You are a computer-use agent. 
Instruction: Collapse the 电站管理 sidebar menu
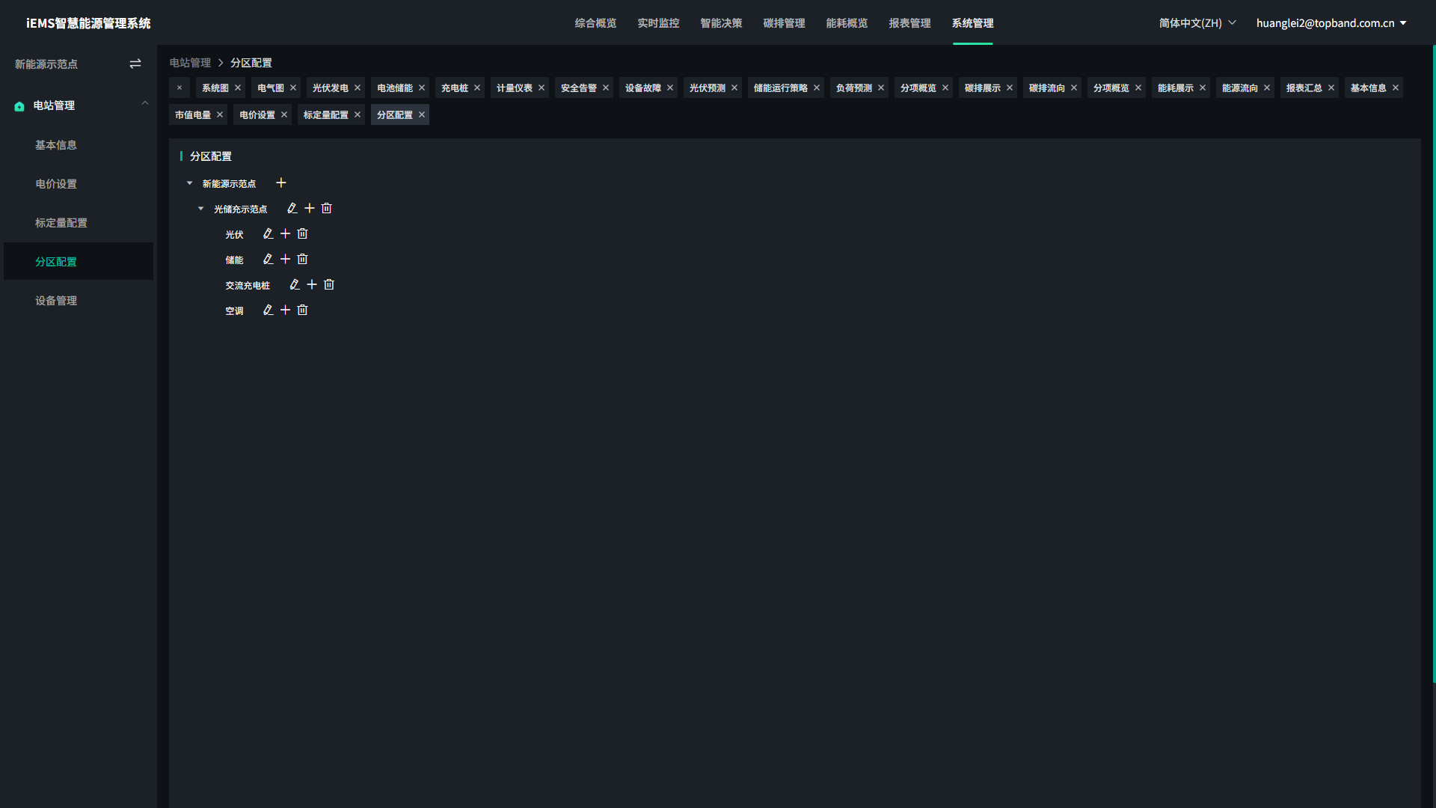click(x=145, y=104)
